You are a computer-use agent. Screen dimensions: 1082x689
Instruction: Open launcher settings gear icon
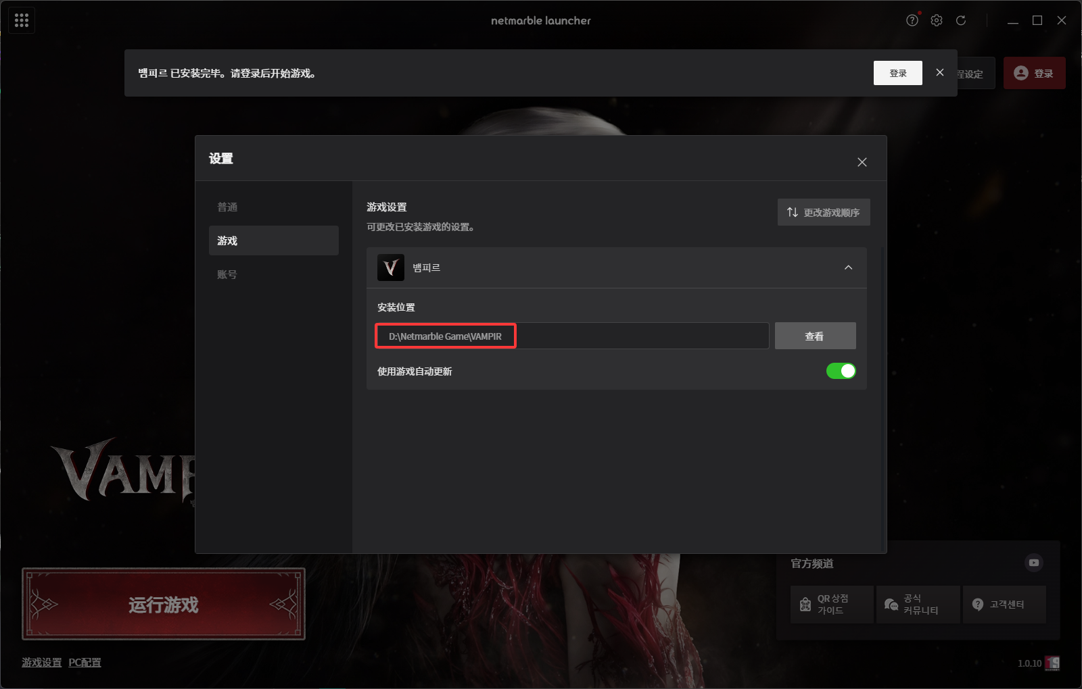click(937, 20)
